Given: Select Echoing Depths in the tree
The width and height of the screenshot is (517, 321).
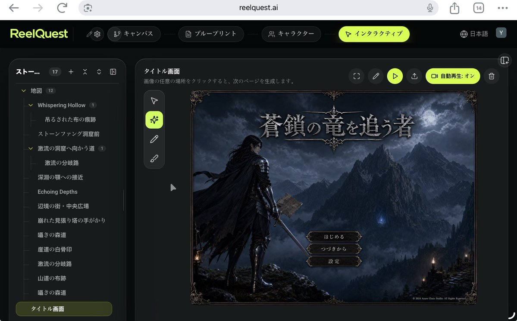Looking at the screenshot, I should pyautogui.click(x=57, y=192).
